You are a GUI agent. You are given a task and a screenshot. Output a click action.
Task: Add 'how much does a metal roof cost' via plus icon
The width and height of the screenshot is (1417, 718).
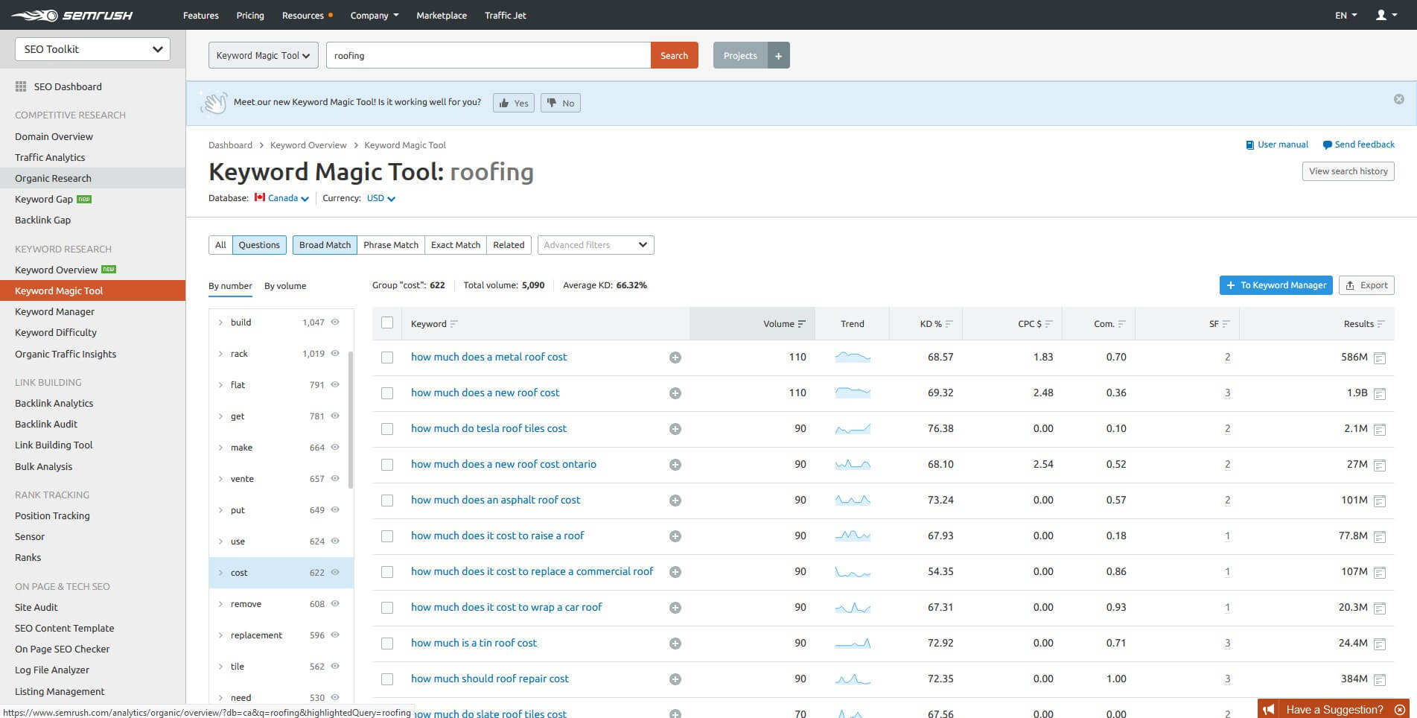click(x=675, y=358)
